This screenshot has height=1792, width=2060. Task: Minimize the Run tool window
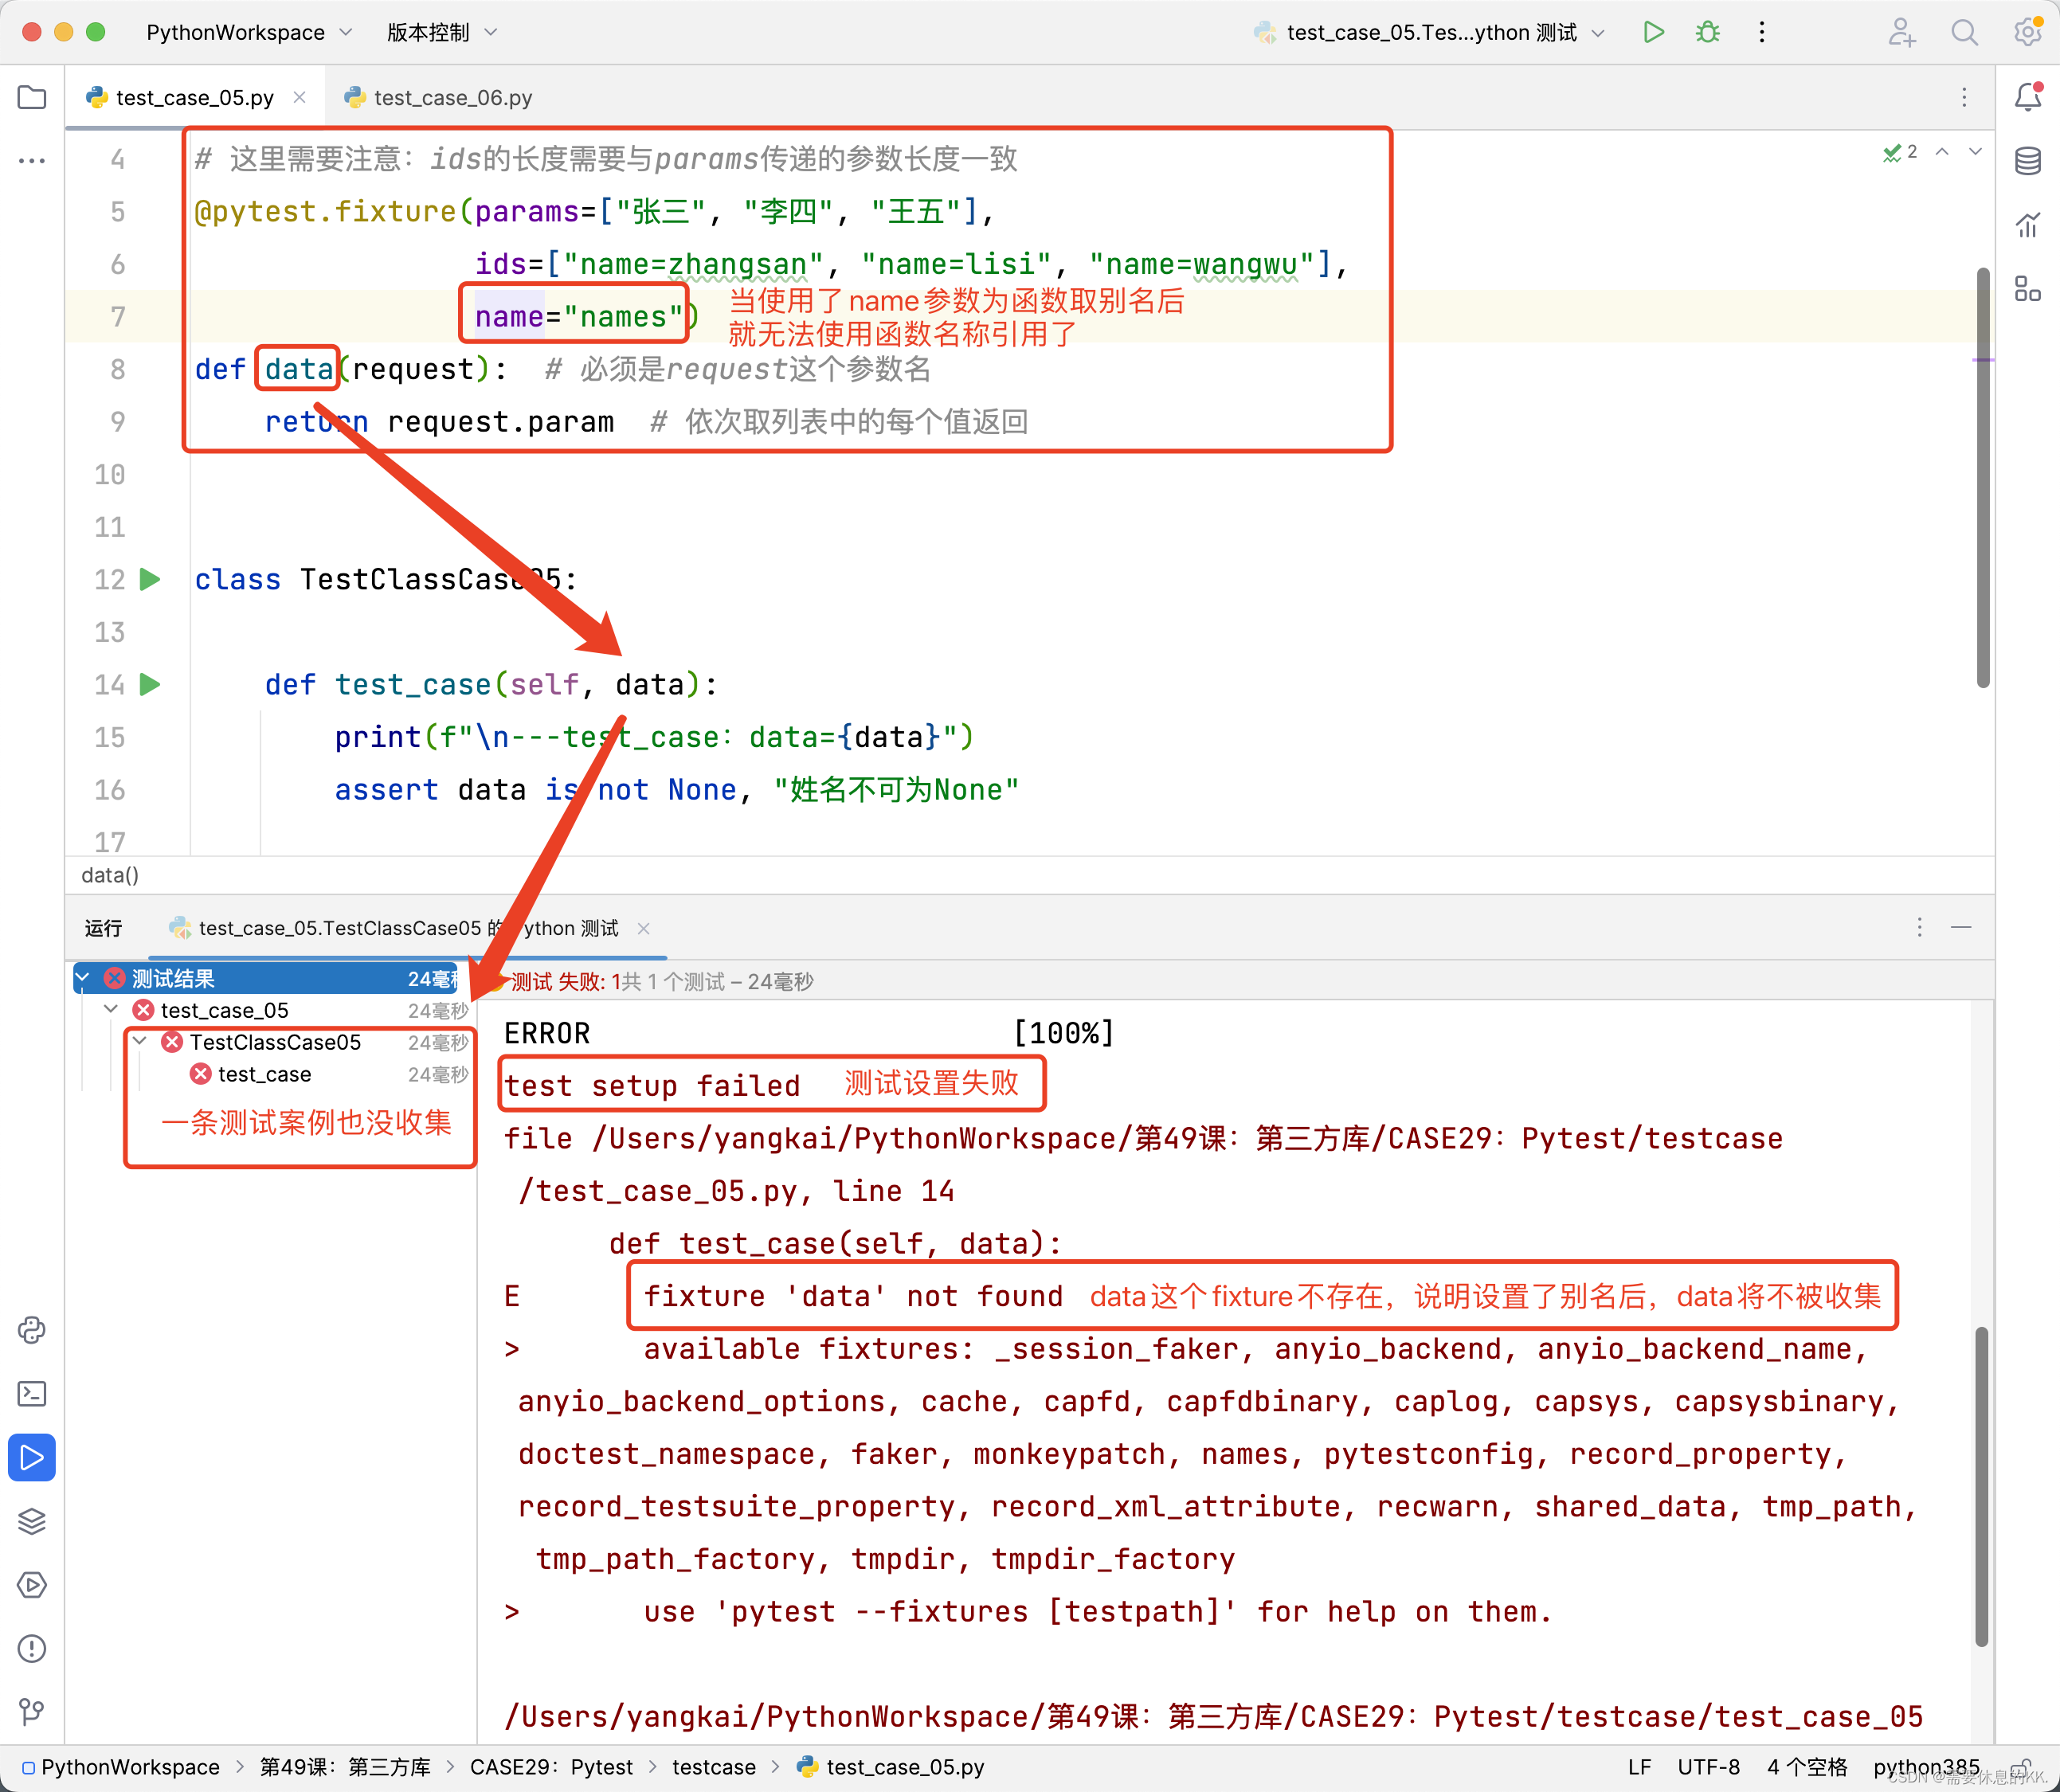(1961, 927)
